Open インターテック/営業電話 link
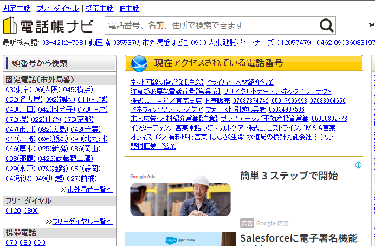Image resolution: width=375 pixels, height=246 pixels. click(166, 128)
